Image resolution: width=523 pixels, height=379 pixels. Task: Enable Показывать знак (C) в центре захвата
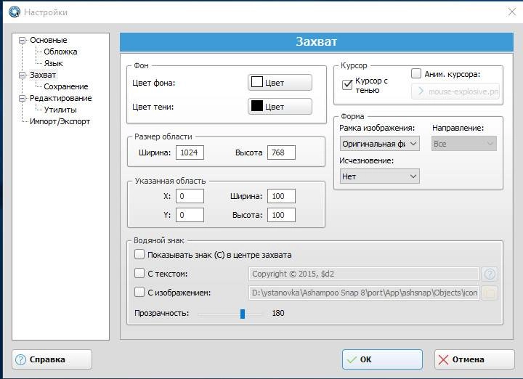[x=139, y=255]
